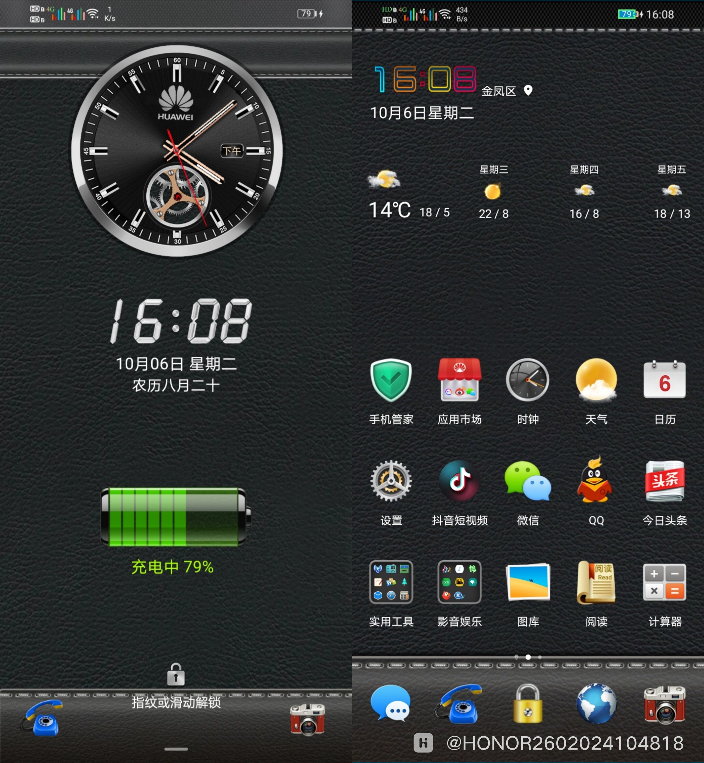Tap the lock screen camera shortcut
The width and height of the screenshot is (704, 763).
click(307, 719)
